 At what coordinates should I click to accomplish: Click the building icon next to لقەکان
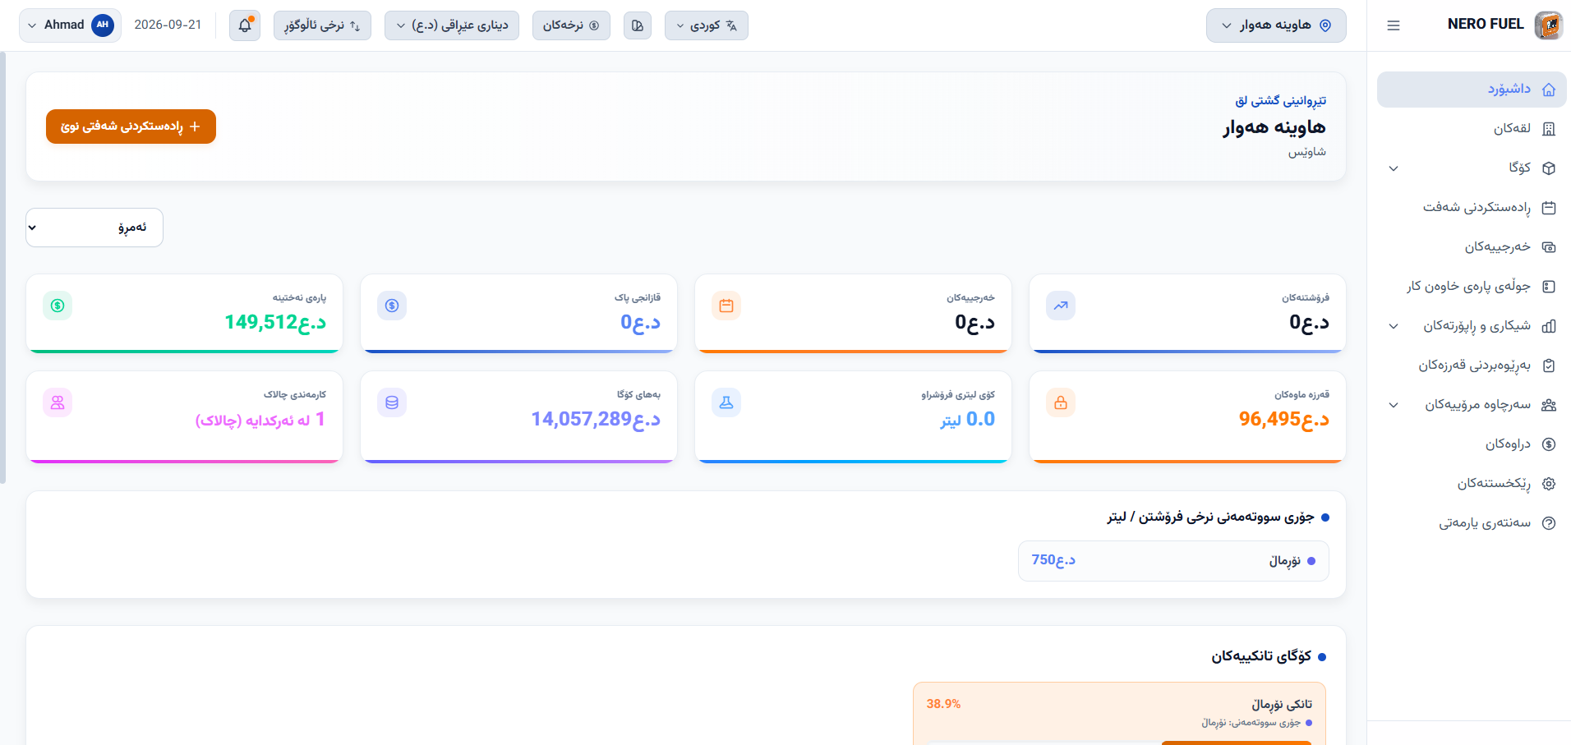coord(1549,129)
